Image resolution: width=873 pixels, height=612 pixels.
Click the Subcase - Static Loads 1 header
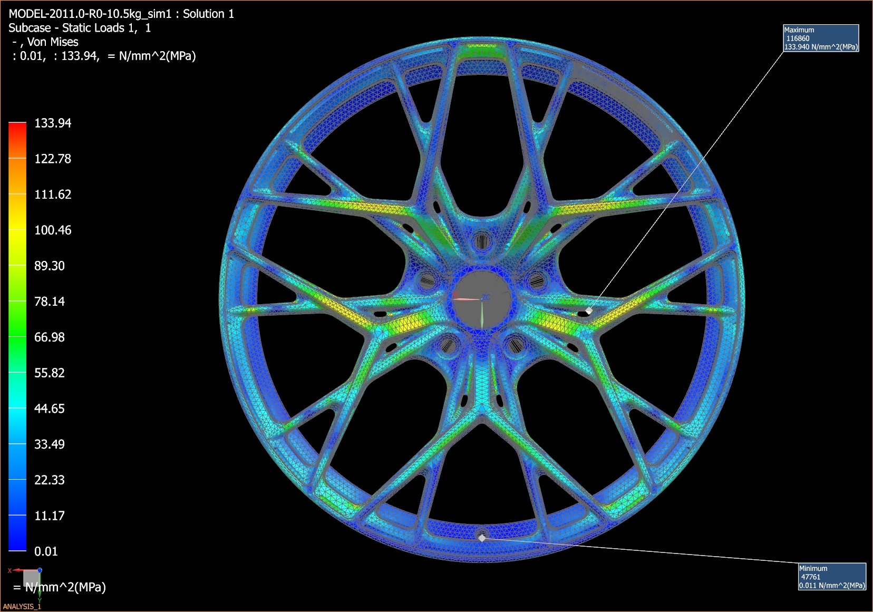79,28
